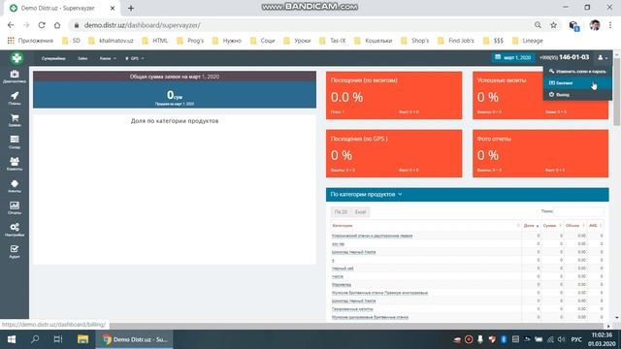The image size is (621, 349).
Task: Click the taskbar search magnifier
Action: click(x=35, y=339)
